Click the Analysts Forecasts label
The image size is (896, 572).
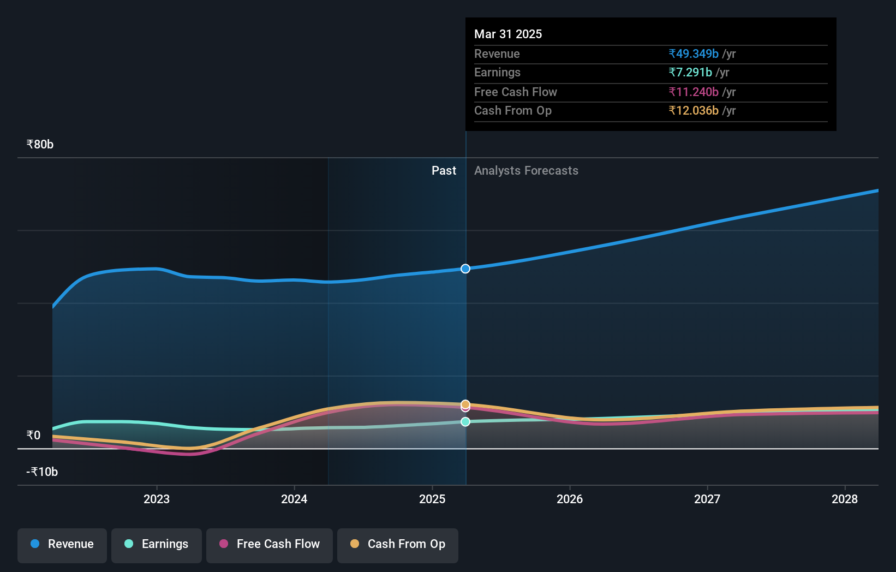click(x=526, y=171)
